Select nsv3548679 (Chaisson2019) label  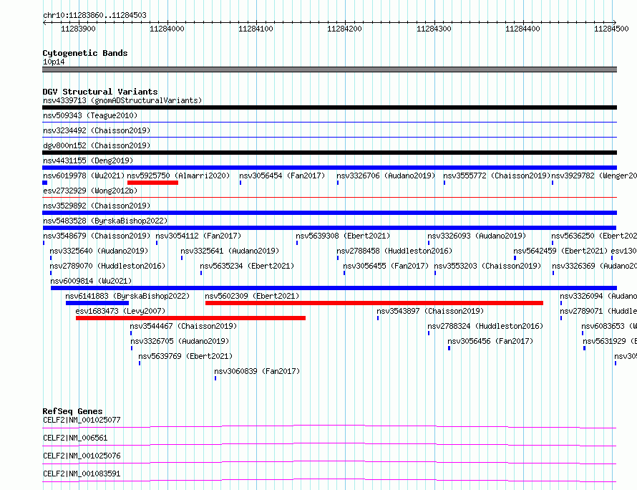point(97,236)
